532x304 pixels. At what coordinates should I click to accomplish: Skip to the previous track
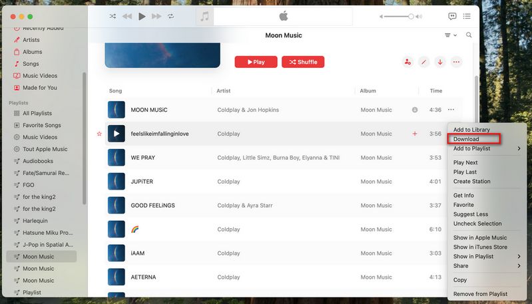(x=127, y=16)
